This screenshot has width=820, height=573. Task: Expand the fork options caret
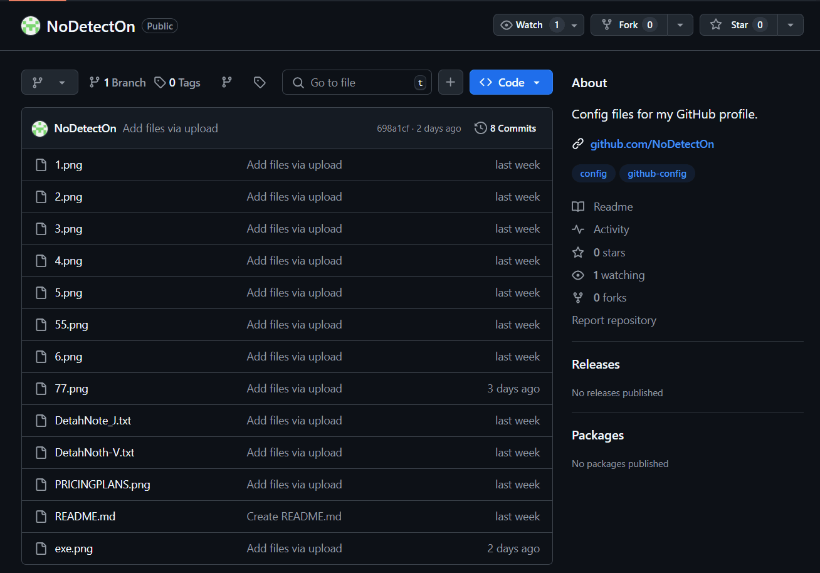click(680, 25)
